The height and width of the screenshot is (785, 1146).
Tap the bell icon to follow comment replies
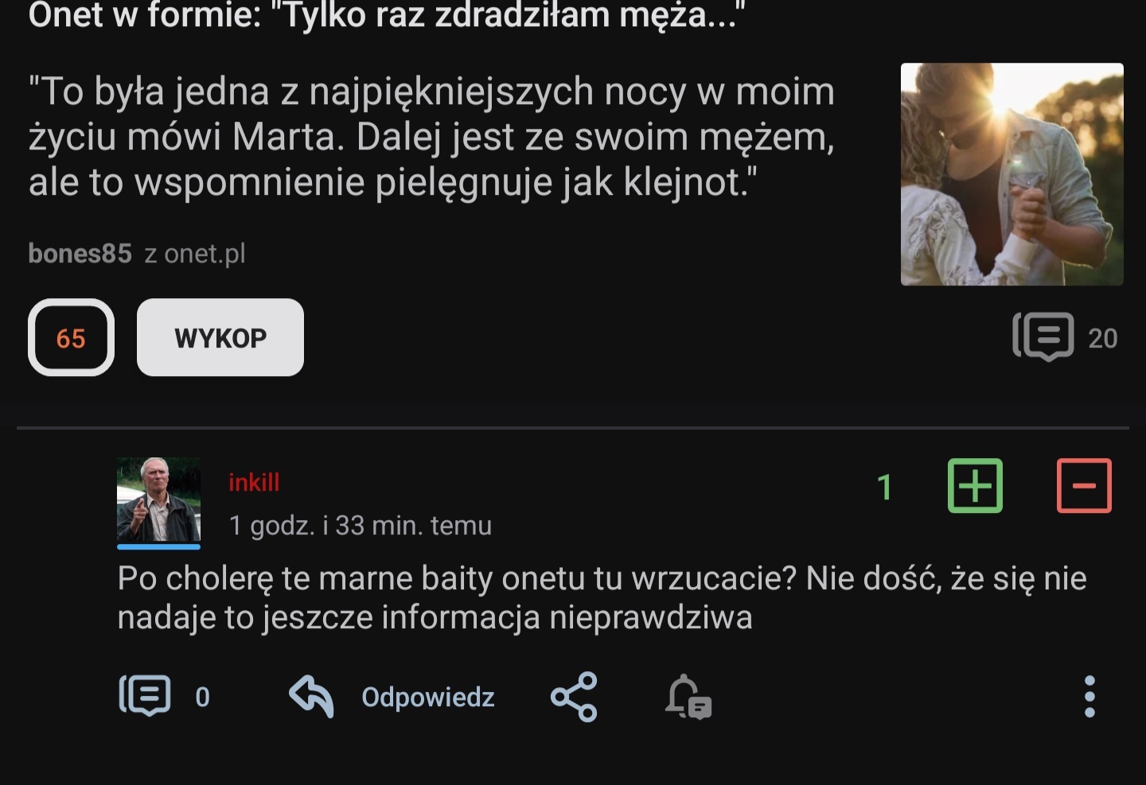coord(688,697)
